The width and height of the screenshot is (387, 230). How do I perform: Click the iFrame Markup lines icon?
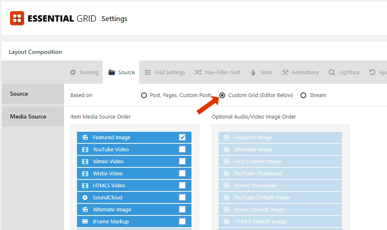(x=85, y=221)
